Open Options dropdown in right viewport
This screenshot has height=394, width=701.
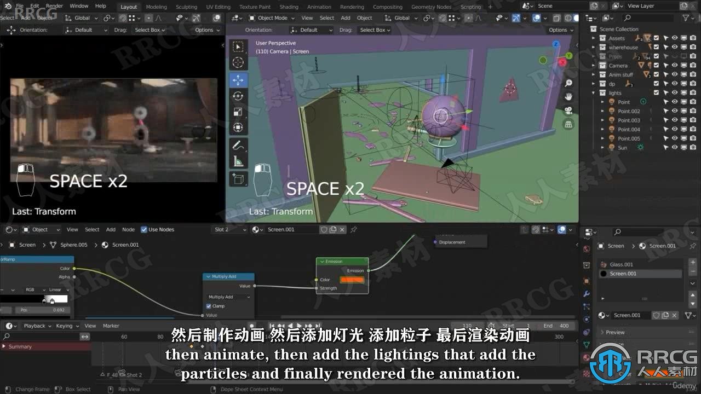coord(560,30)
